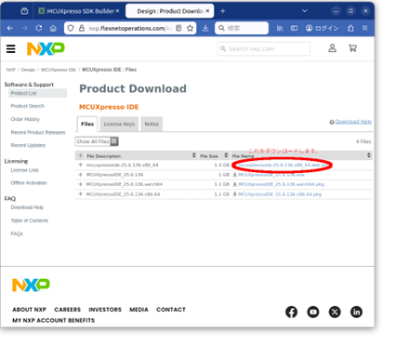Click the Facebook icon in footer
The width and height of the screenshot is (395, 346).
[291, 312]
